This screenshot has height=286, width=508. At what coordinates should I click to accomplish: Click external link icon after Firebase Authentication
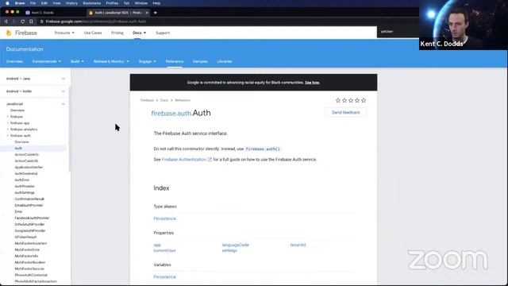pyautogui.click(x=210, y=160)
